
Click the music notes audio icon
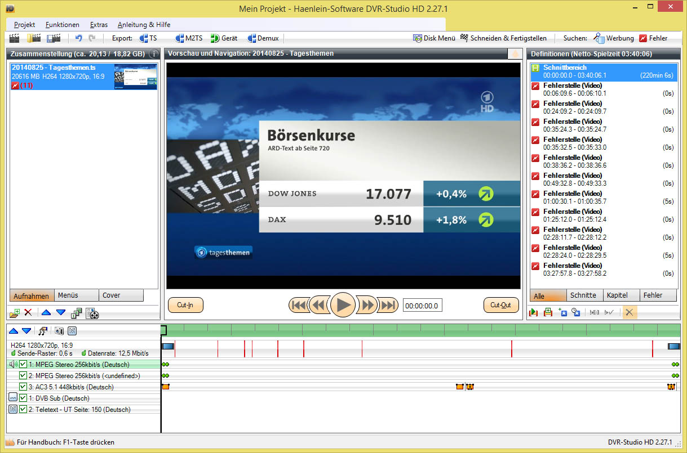[x=43, y=331]
